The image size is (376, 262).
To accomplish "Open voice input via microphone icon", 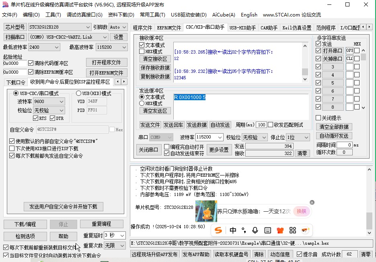I will point(255,230).
